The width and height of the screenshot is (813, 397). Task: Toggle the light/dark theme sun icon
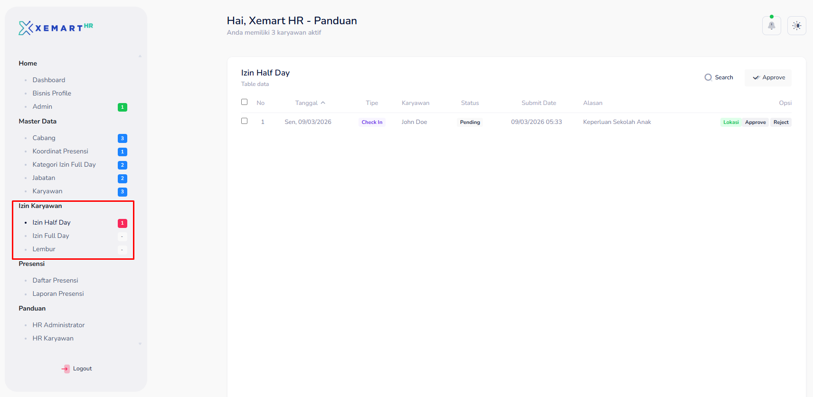[796, 26]
